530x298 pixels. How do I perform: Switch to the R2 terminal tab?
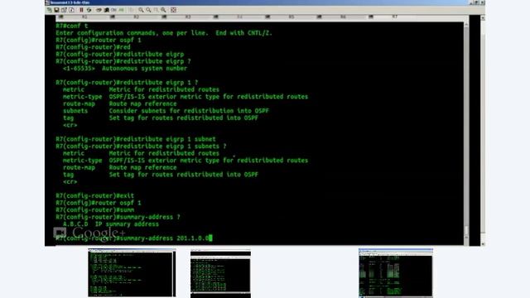tap(136, 17)
